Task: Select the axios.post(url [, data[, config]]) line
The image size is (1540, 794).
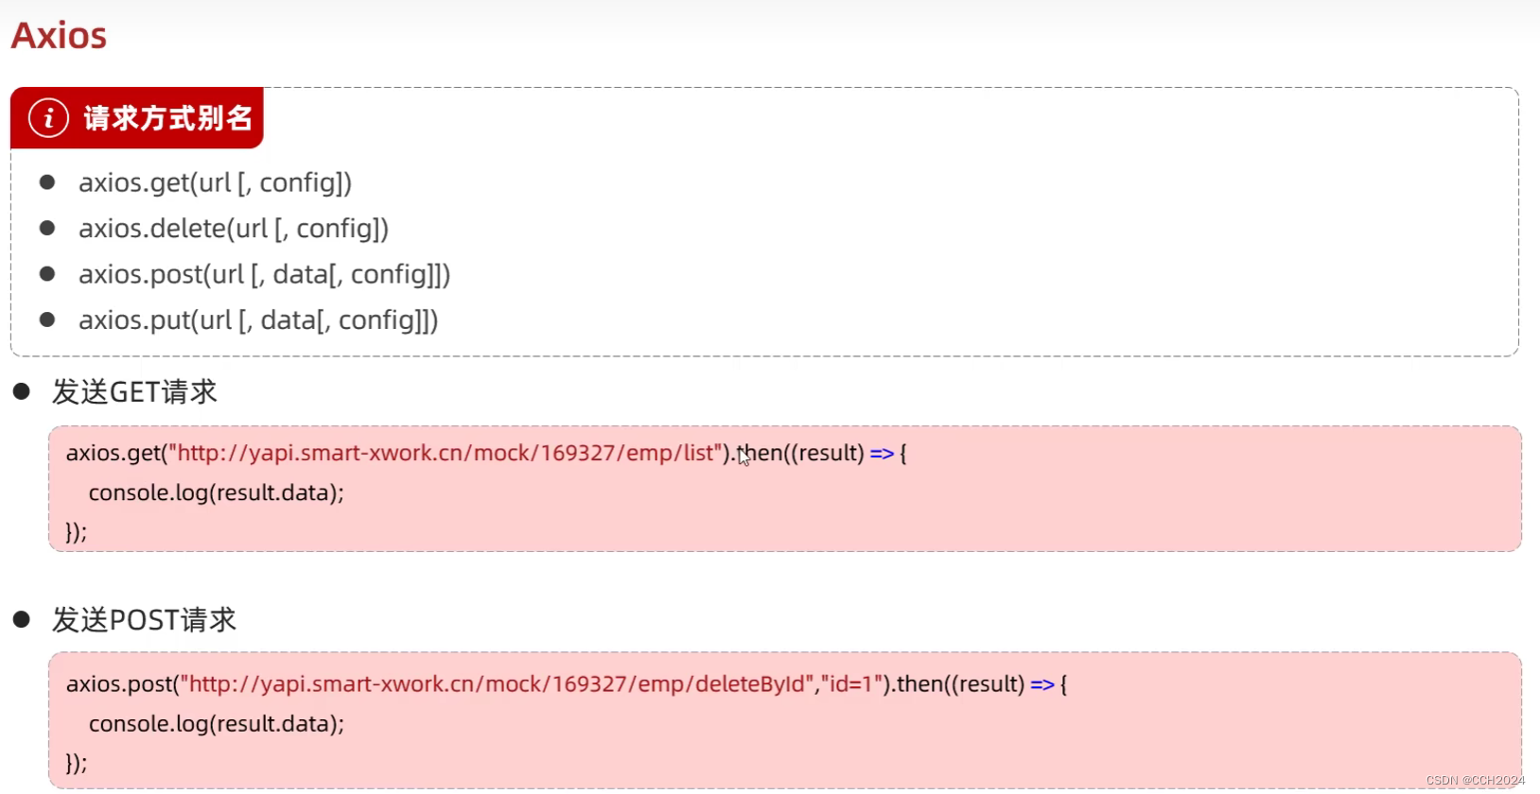Action: point(264,274)
